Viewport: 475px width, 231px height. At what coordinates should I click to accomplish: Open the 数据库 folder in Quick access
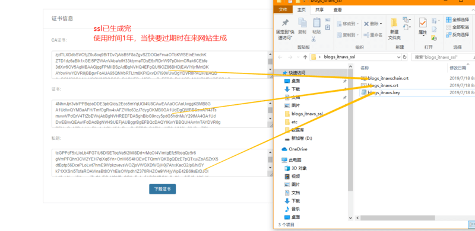[293, 130]
